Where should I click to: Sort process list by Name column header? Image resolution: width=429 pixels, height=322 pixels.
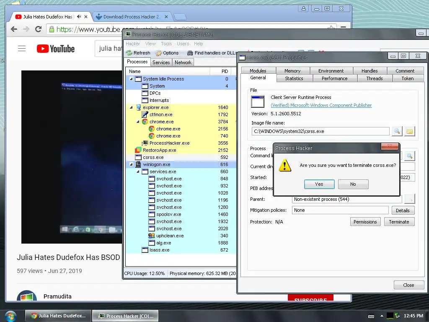(x=168, y=71)
